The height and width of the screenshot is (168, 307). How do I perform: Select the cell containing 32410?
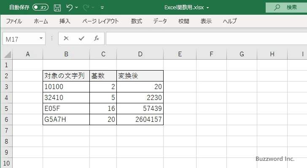tap(66, 97)
